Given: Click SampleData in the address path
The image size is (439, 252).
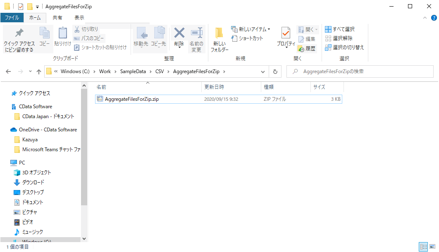Looking at the screenshot, I should point(133,71).
